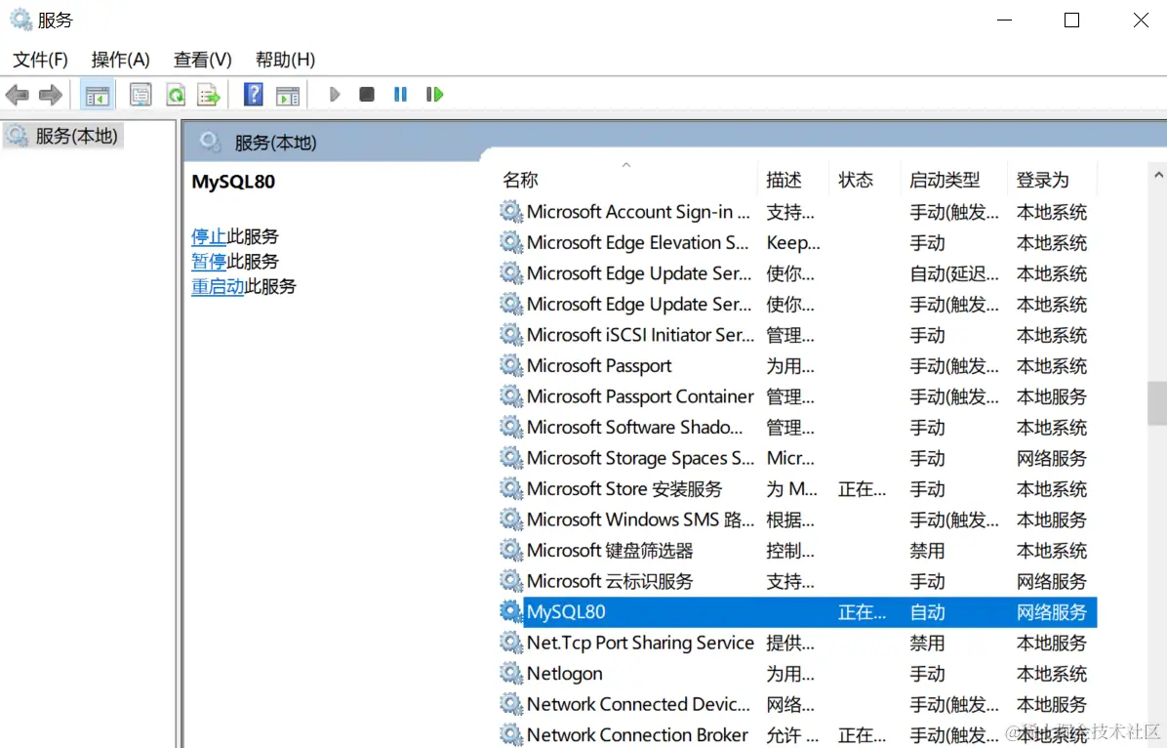Select the Microsoft Passport service row
Screen dimensions: 1167x748
[797, 366]
